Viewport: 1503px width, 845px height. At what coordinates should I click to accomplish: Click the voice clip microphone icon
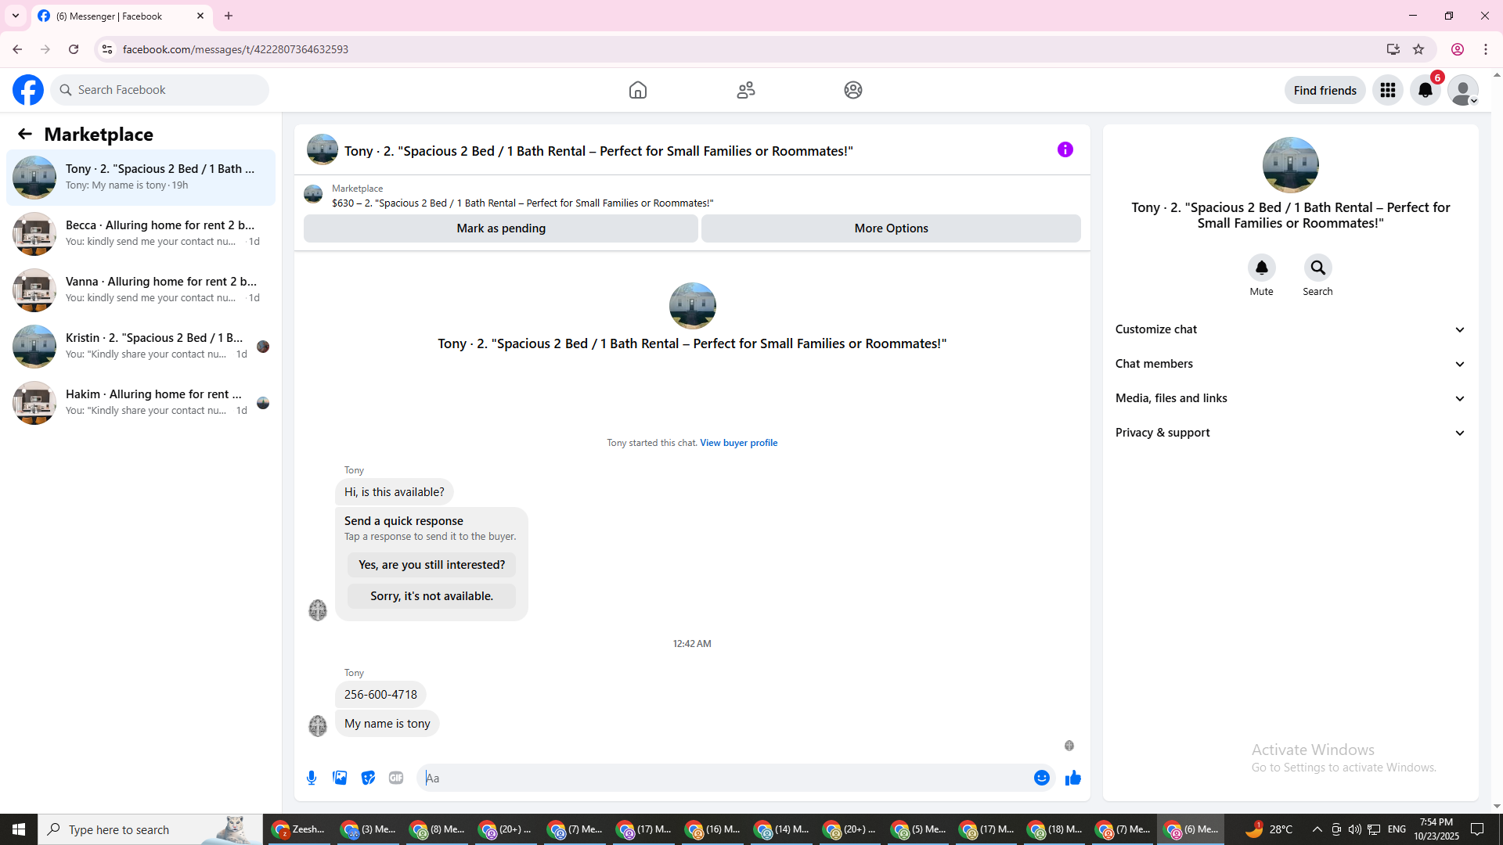[x=312, y=778]
